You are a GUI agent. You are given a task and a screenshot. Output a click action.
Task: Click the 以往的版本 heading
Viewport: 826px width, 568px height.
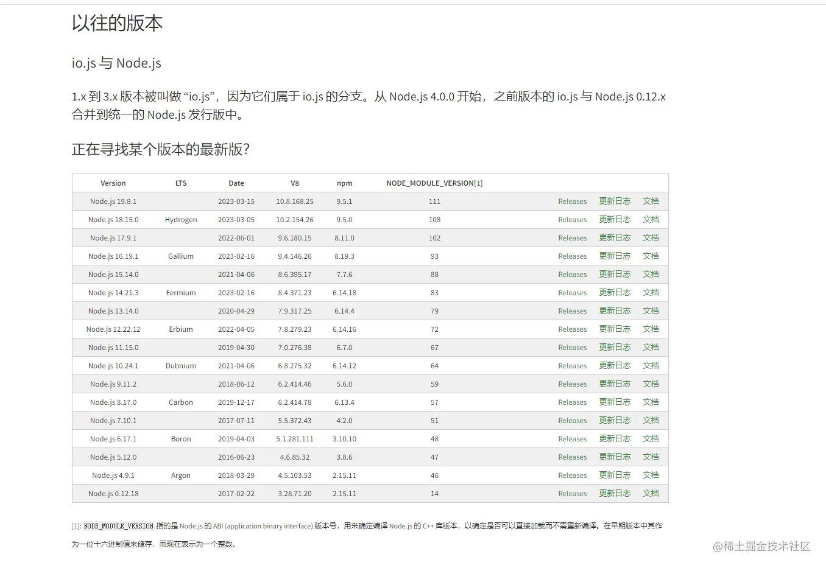[117, 23]
